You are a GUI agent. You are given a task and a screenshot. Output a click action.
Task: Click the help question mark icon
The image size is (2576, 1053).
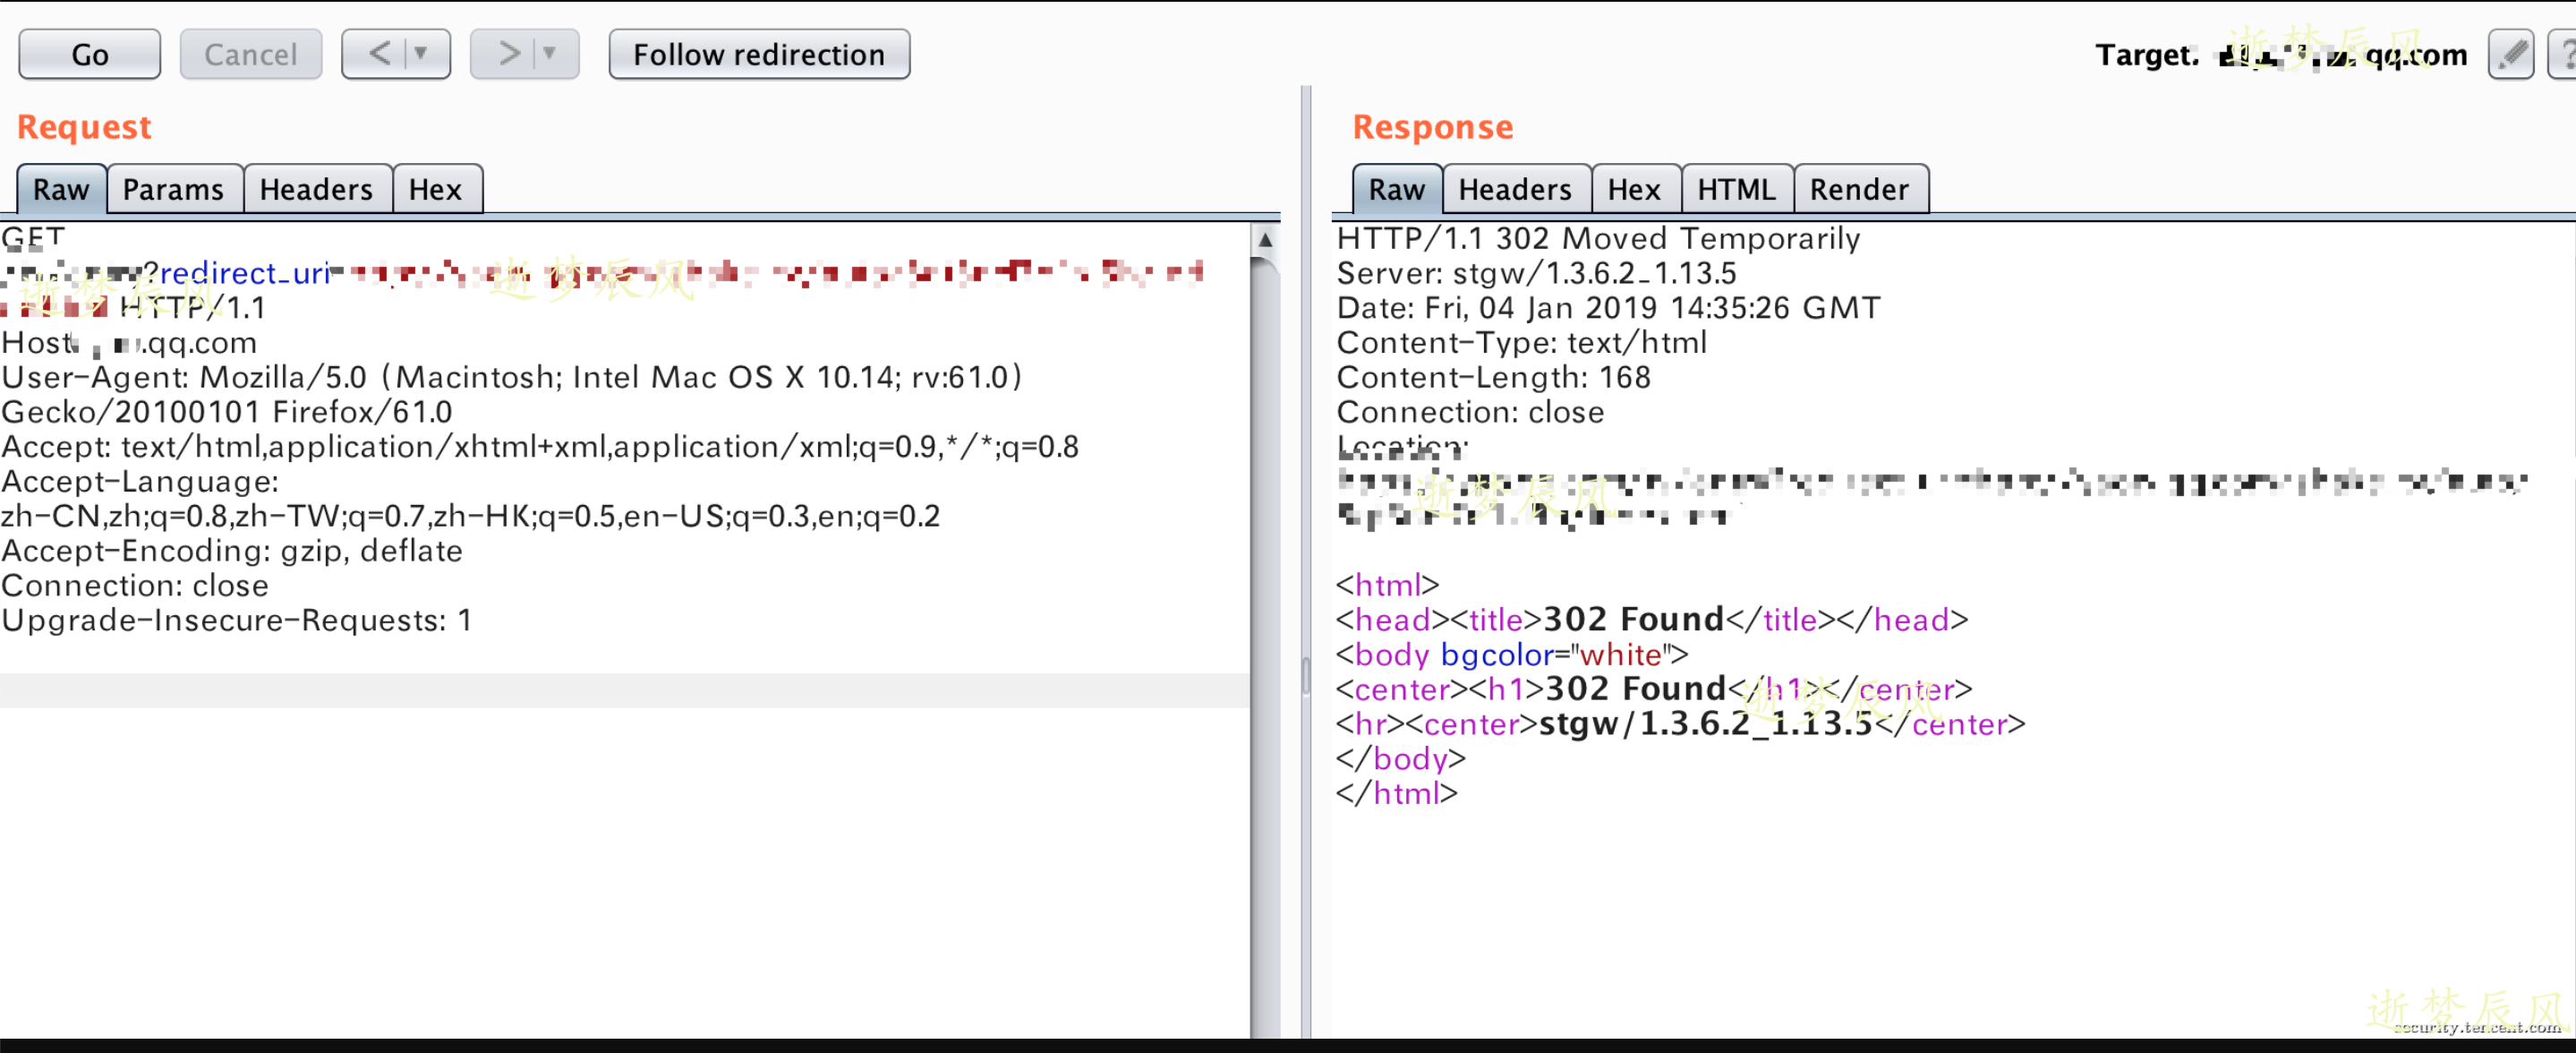point(2564,54)
